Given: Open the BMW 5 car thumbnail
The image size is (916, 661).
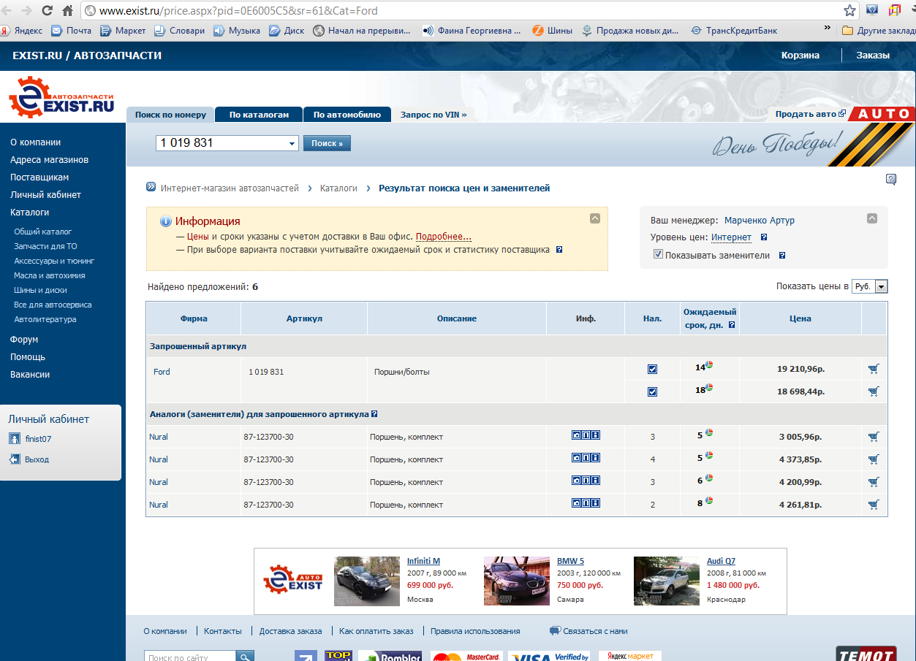Looking at the screenshot, I should pos(517,581).
